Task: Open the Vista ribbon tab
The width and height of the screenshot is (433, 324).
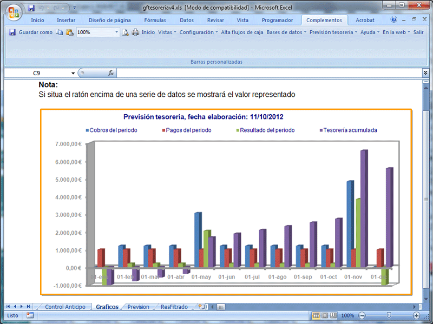Action: point(242,20)
